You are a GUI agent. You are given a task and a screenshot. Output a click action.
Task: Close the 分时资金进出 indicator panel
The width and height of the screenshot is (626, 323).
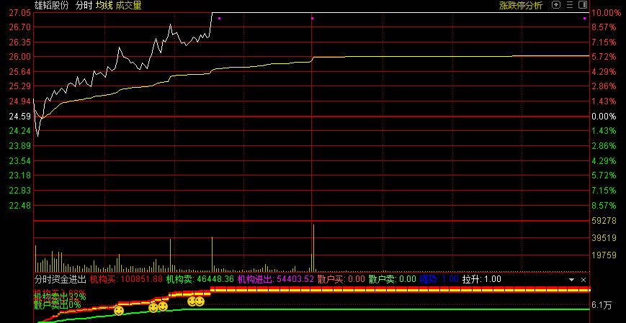point(583,279)
